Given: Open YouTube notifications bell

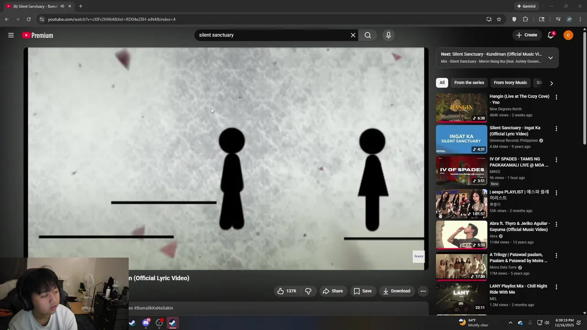Looking at the screenshot, I should pos(551,35).
